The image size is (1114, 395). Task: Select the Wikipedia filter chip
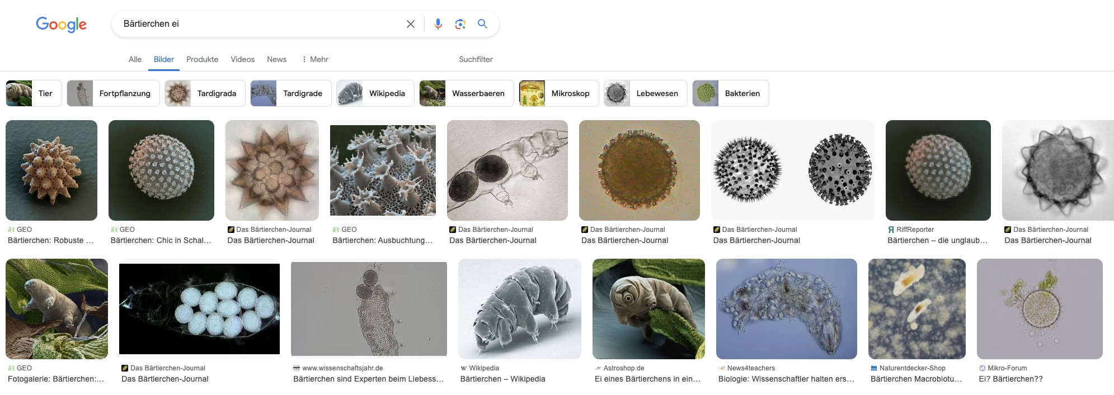(x=375, y=93)
